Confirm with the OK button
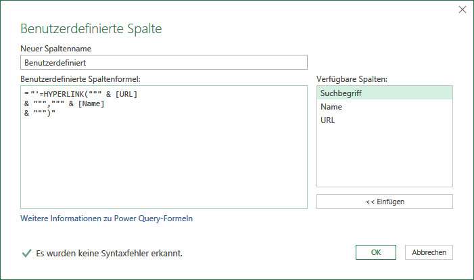This screenshot has height=280, width=474. (x=376, y=252)
